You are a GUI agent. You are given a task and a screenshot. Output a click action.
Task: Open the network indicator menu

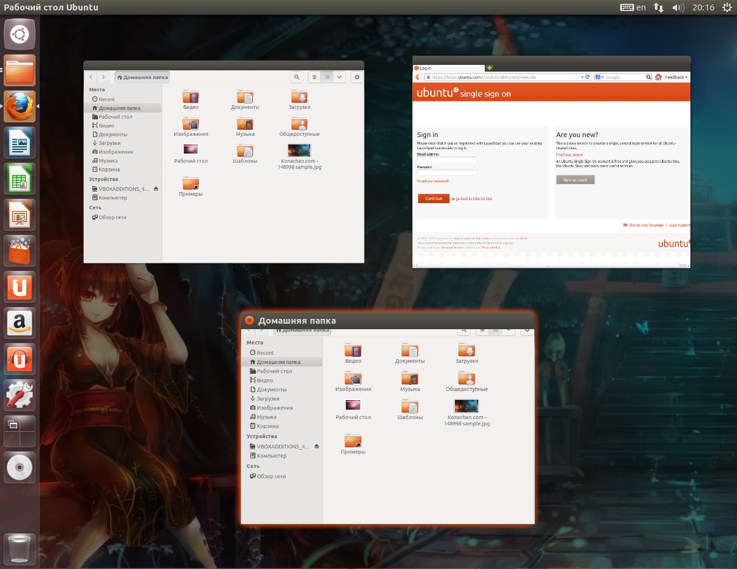[x=659, y=7]
